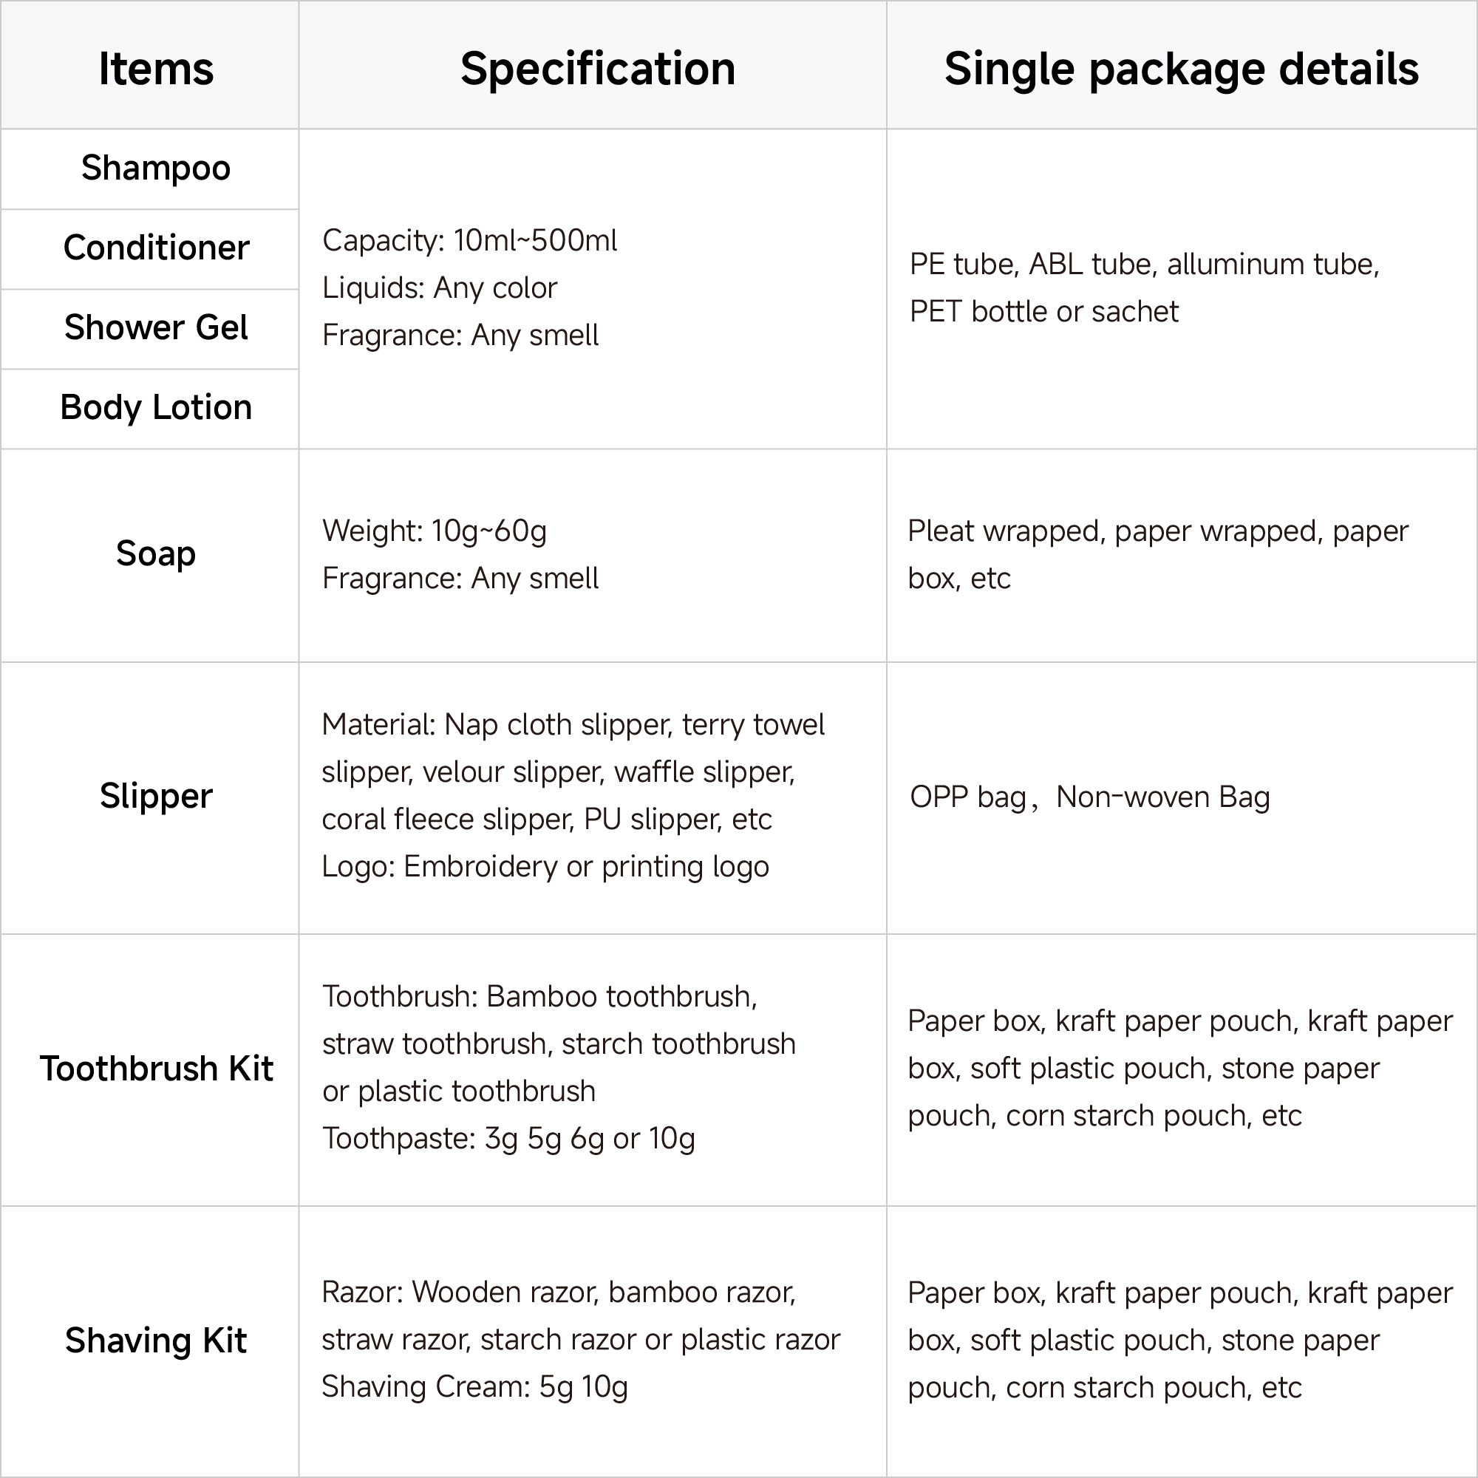Click the Slipper item cell
The width and height of the screenshot is (1478, 1478).
pos(156,797)
